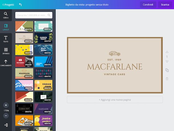
Task: Choose the yellow dotted pattern layout thumbnail
Action: click(24, 50)
